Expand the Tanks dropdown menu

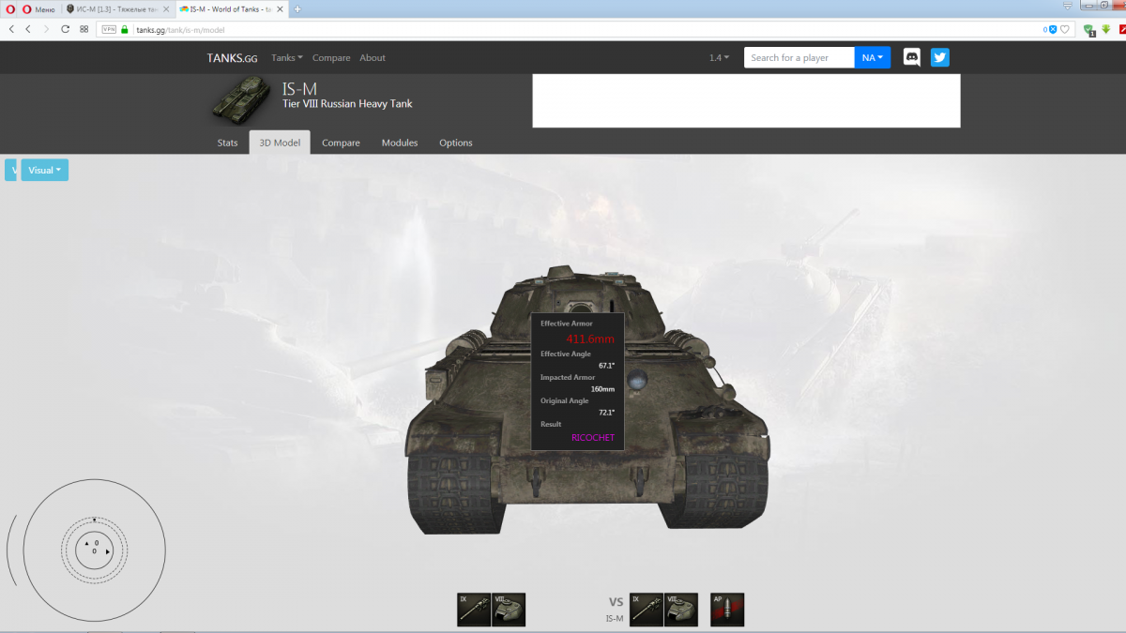pyautogui.click(x=287, y=57)
